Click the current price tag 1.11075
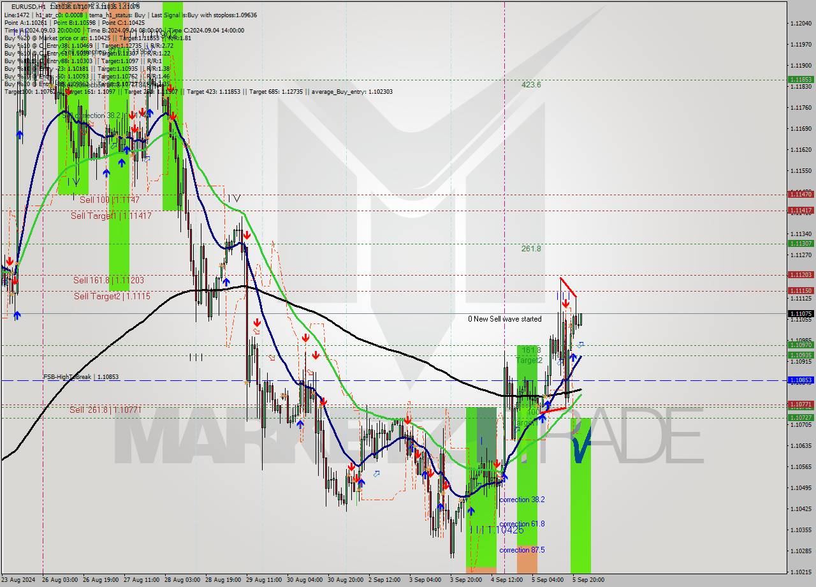Viewport: 816px width, 587px height. 801,313
